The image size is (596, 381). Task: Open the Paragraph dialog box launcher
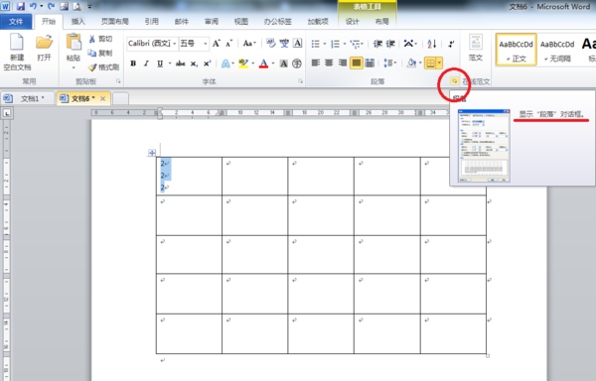point(454,80)
